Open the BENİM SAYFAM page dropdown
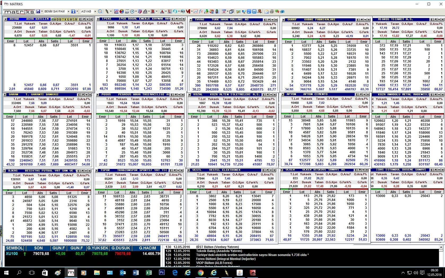The image size is (445, 278). click(68, 11)
